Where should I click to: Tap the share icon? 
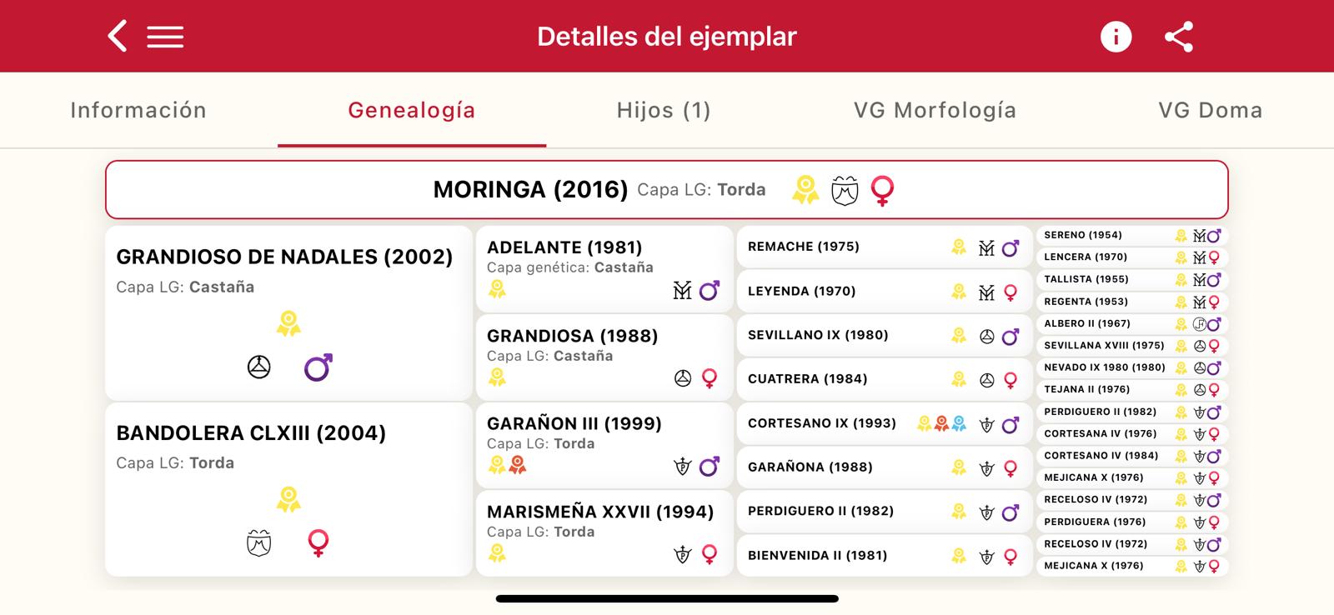point(1179,37)
